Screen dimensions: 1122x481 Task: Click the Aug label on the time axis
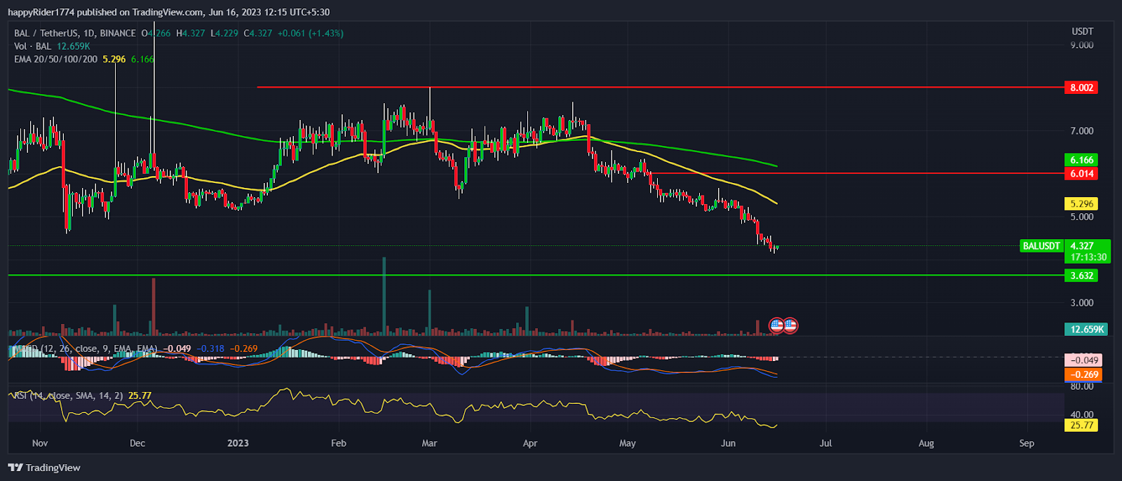926,443
